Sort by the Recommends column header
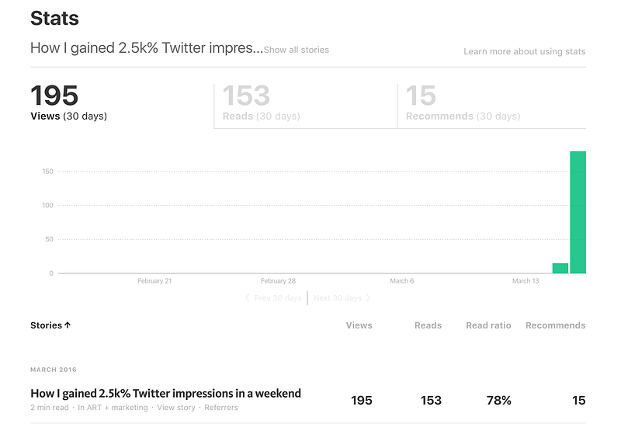The height and width of the screenshot is (424, 621). pos(555,325)
